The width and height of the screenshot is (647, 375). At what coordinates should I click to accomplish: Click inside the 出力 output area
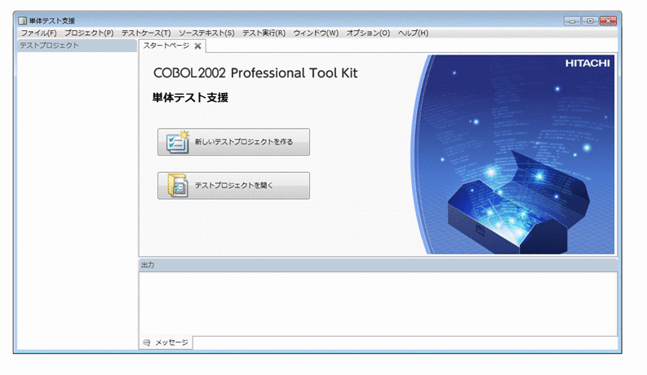pos(378,304)
